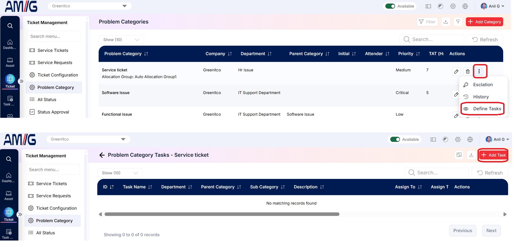Image resolution: width=514 pixels, height=247 pixels.
Task: Click the ticket icon beside Available on Problem Category Tasks page
Action: tap(433, 139)
